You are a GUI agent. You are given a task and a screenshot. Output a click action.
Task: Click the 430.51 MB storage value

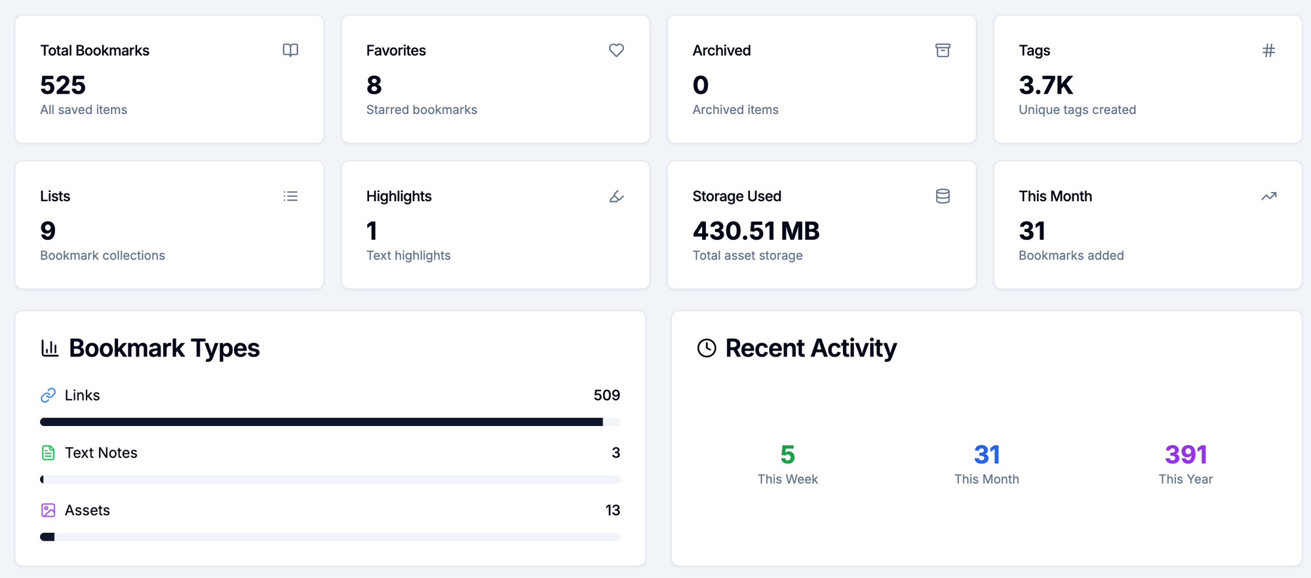pyautogui.click(x=756, y=231)
